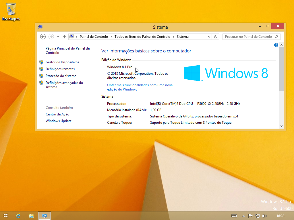Click the scrollbar up arrow

281,45
